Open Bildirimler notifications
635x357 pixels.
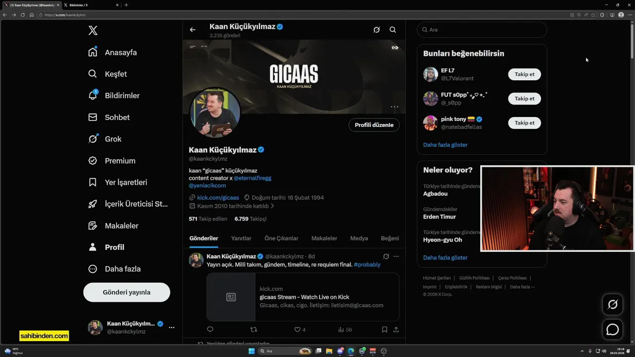click(x=114, y=96)
